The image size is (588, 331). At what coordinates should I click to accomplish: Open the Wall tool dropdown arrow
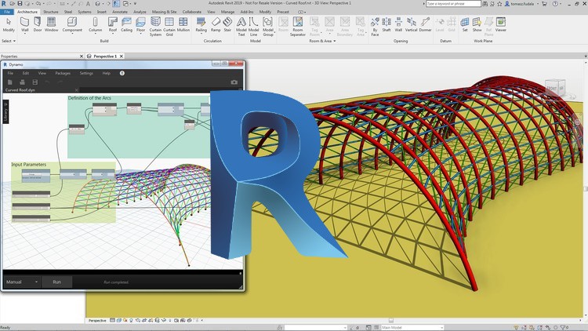25,34
